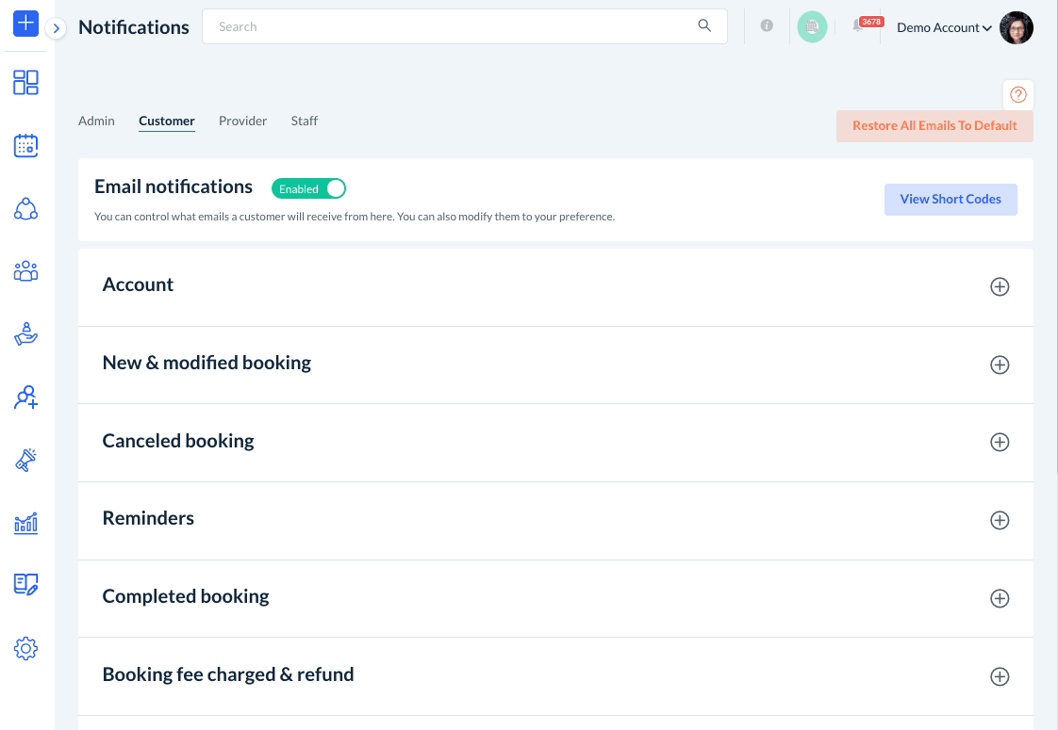The height and width of the screenshot is (730, 1058).
Task: Open the calendar icon in sidebar
Action: click(x=26, y=145)
